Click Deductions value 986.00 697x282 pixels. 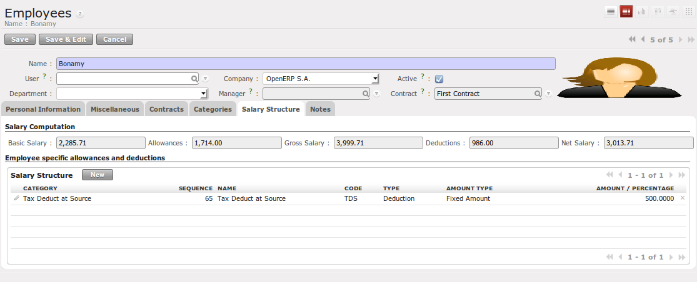click(514, 143)
